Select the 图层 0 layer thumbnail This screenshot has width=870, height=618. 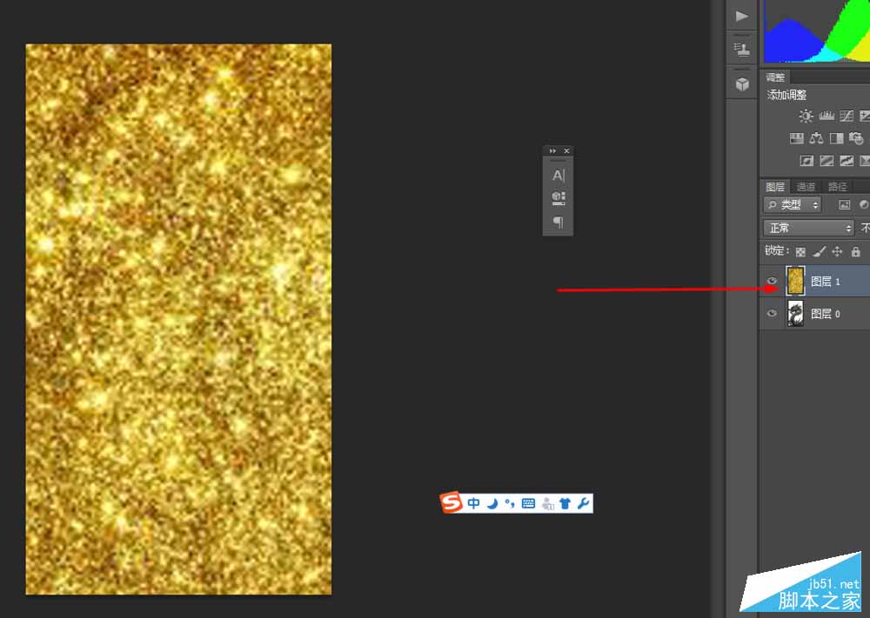pos(795,314)
